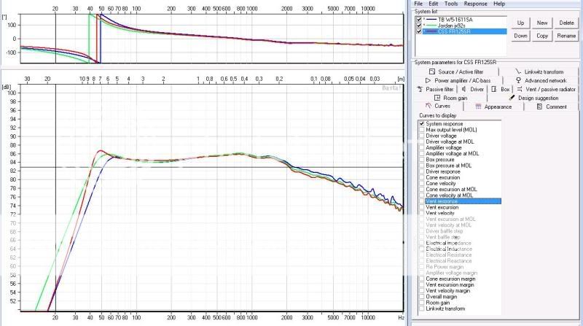
Task: Select the Vent / passive radiator tab icon
Action: (x=519, y=89)
